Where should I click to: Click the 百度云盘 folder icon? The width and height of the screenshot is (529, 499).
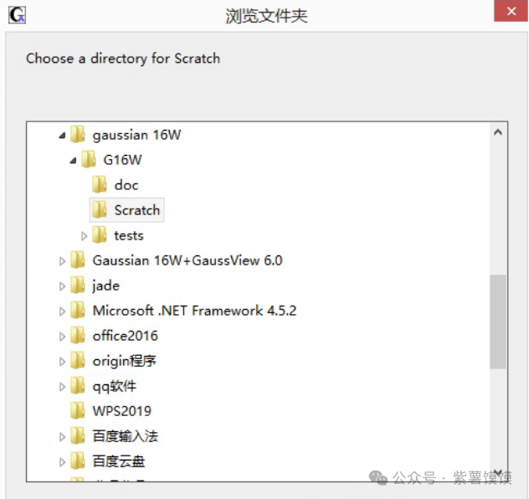tap(78, 461)
